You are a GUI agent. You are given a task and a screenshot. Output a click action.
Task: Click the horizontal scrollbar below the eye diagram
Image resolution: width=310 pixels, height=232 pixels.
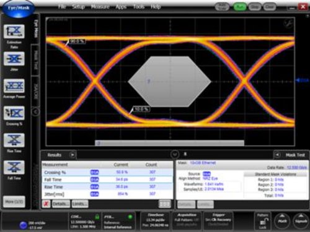(x=169, y=143)
